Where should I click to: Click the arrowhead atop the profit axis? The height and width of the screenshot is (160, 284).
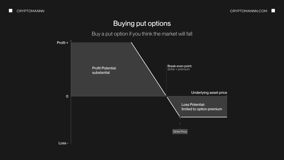click(71, 41)
